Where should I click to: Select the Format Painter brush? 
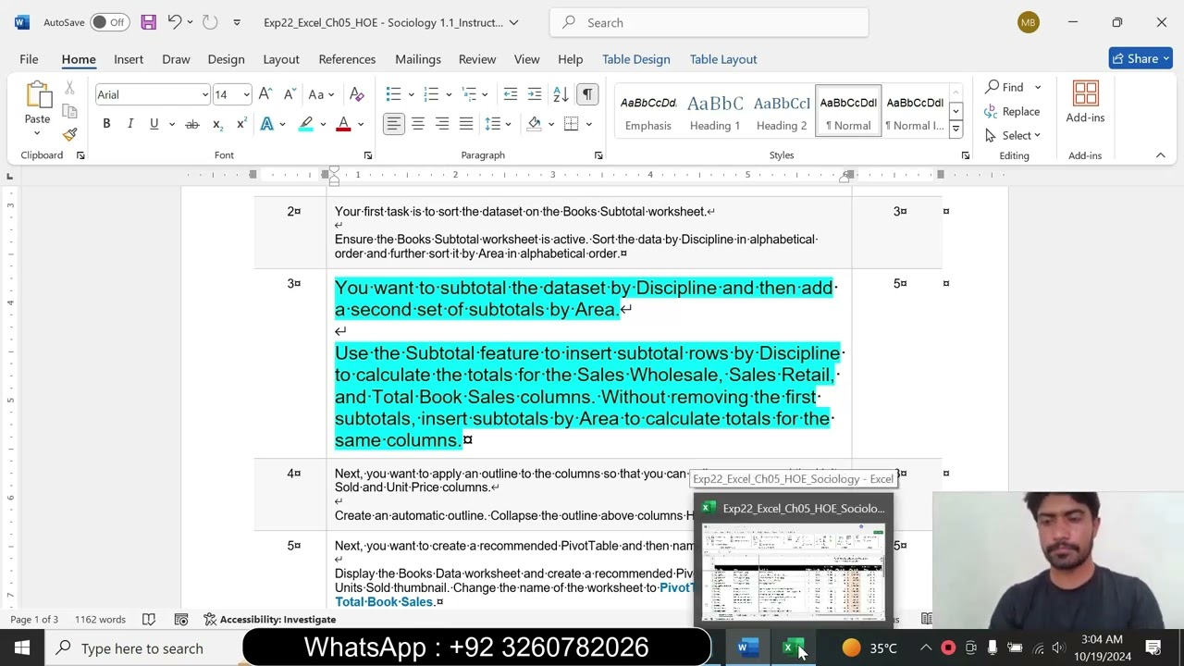click(69, 134)
